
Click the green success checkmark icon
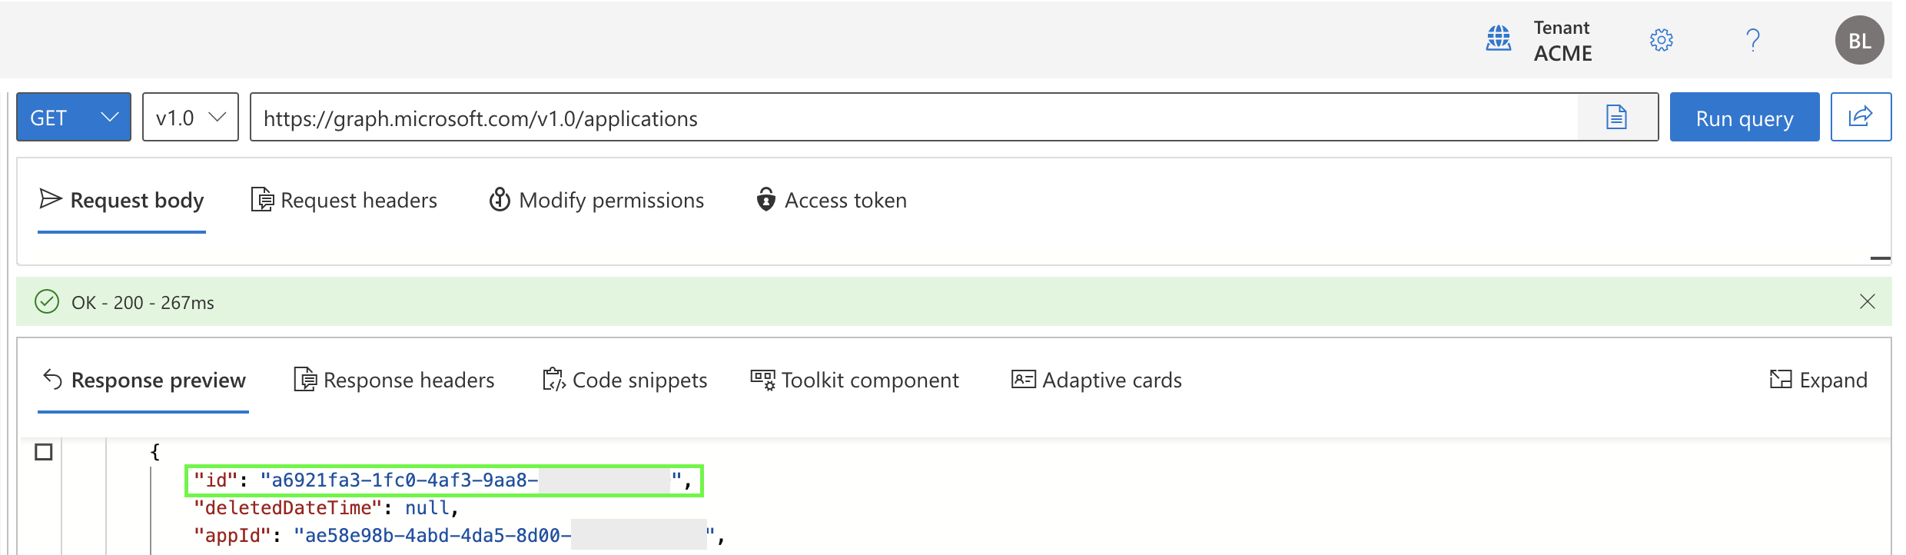[47, 301]
